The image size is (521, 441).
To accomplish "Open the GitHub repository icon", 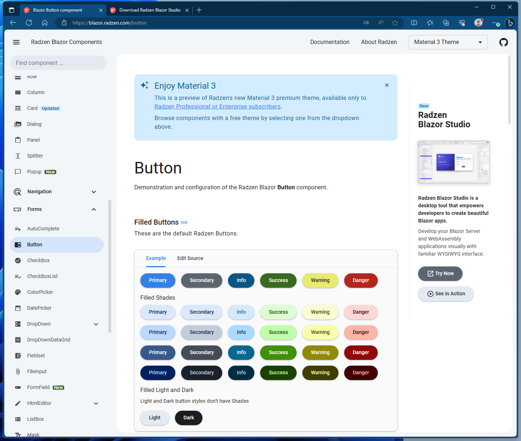I will click(504, 42).
